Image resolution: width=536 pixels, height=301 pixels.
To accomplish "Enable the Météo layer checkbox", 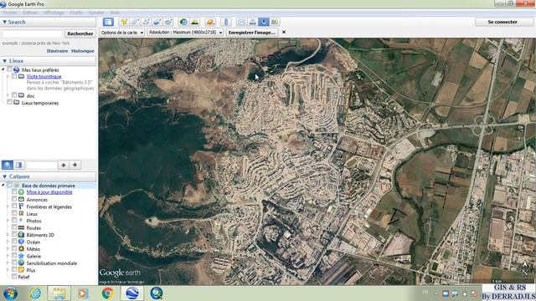I will (x=14, y=248).
